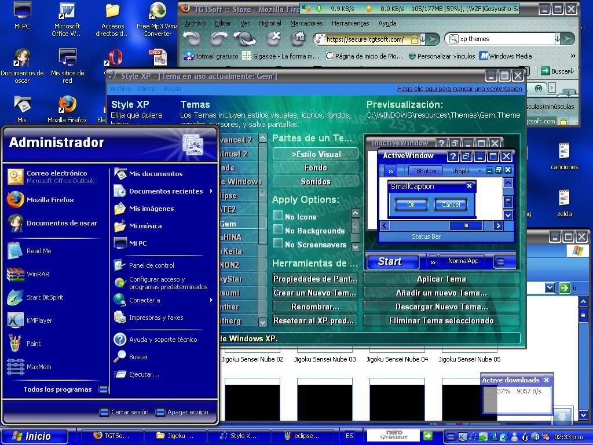Open the Idioma menu in Style XP
Viewport: 593px width, 445px height.
[147, 89]
